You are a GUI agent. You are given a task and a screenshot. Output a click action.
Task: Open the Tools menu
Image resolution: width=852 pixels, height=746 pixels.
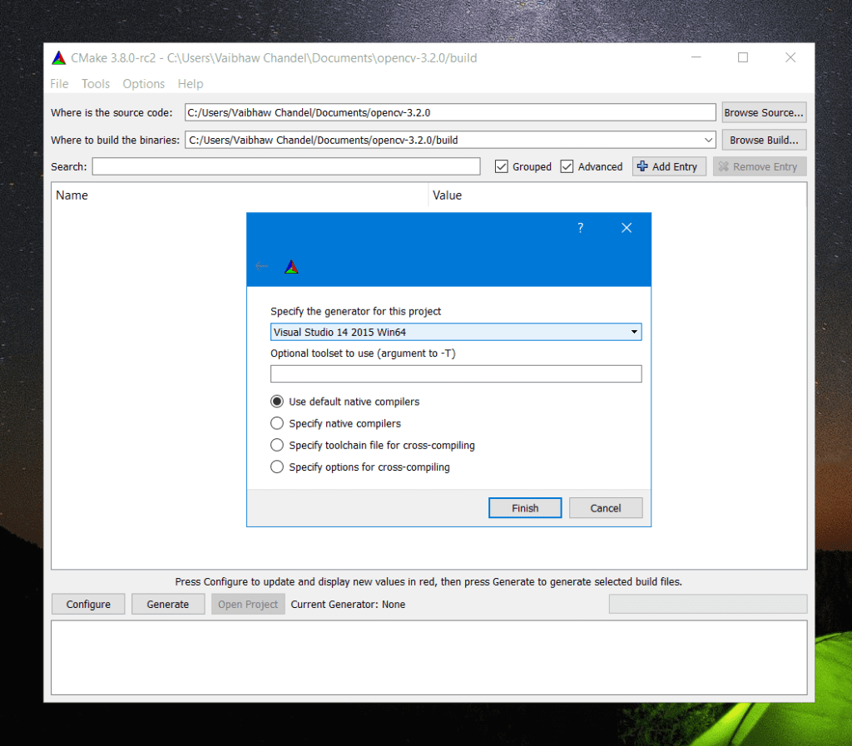tap(95, 83)
